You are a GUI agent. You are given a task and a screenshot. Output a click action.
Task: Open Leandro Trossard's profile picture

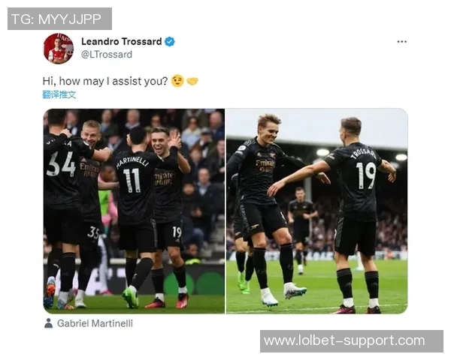59,48
